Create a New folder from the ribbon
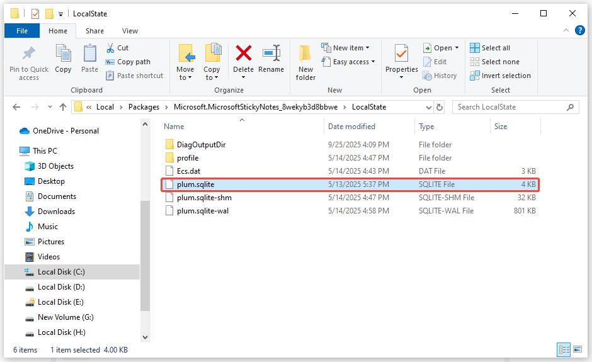 [305, 63]
